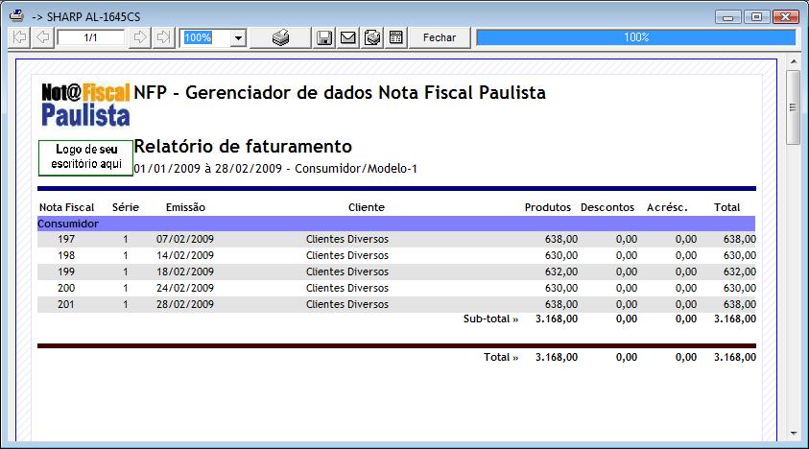This screenshot has width=809, height=449.
Task: Email the report with the envelope icon
Action: click(x=348, y=37)
